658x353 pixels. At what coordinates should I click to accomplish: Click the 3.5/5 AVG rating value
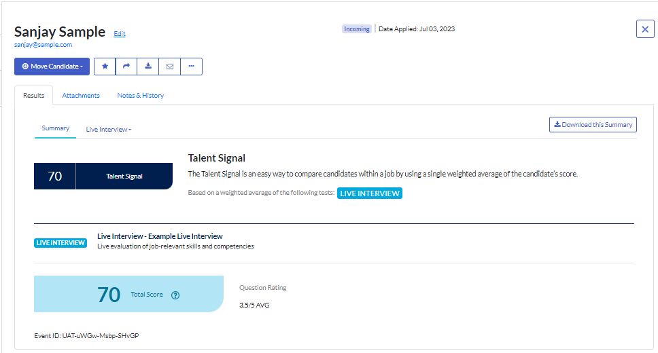[254, 305]
